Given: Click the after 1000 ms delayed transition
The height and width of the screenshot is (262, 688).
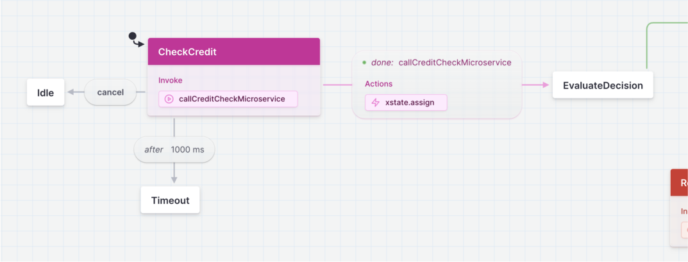Looking at the screenshot, I should tap(174, 149).
